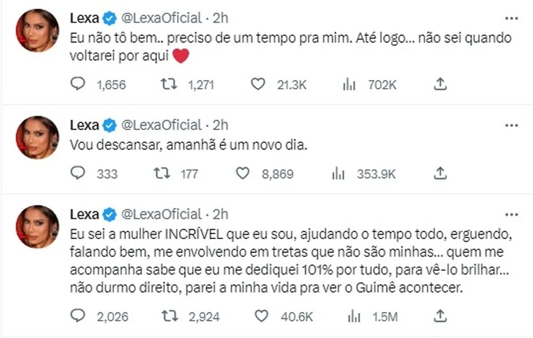Like the tweet with 8,869 likes
Screen dimensions: 533x338
[243, 173]
